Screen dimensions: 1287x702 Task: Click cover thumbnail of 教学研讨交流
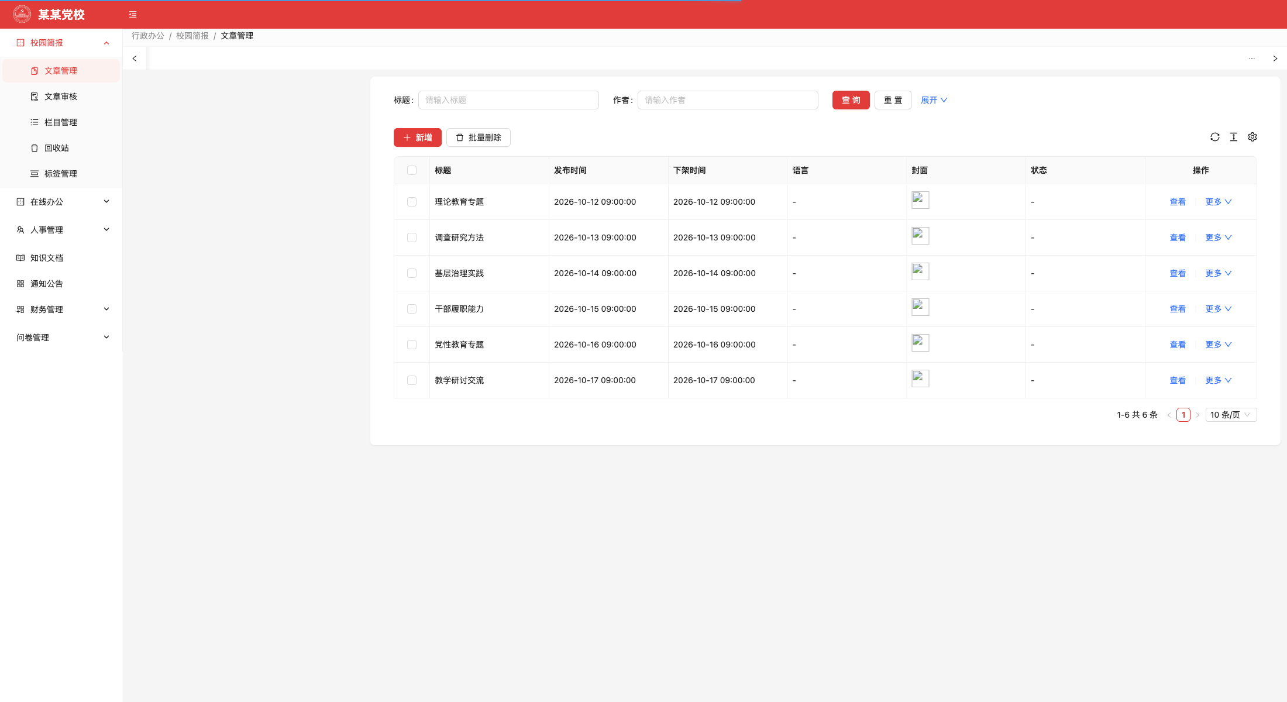[x=920, y=378]
